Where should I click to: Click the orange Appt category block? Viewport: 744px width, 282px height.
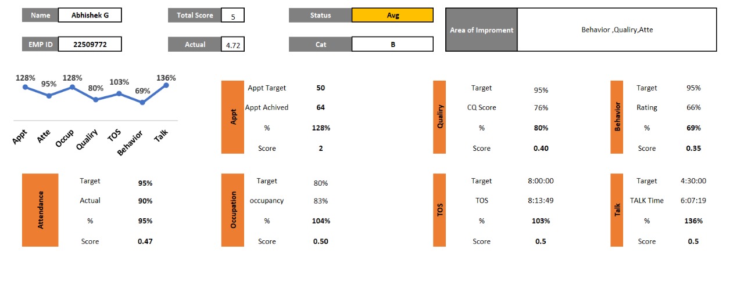233,117
